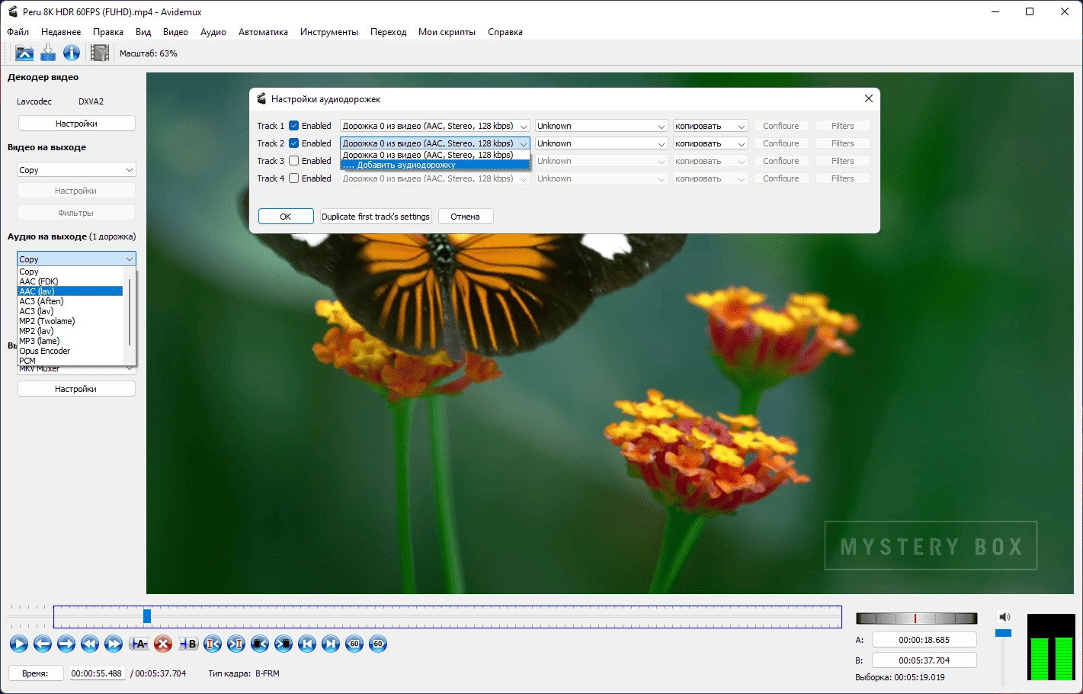1083x694 pixels.
Task: Open Track 1 language Unknown dropdown
Action: tap(601, 126)
